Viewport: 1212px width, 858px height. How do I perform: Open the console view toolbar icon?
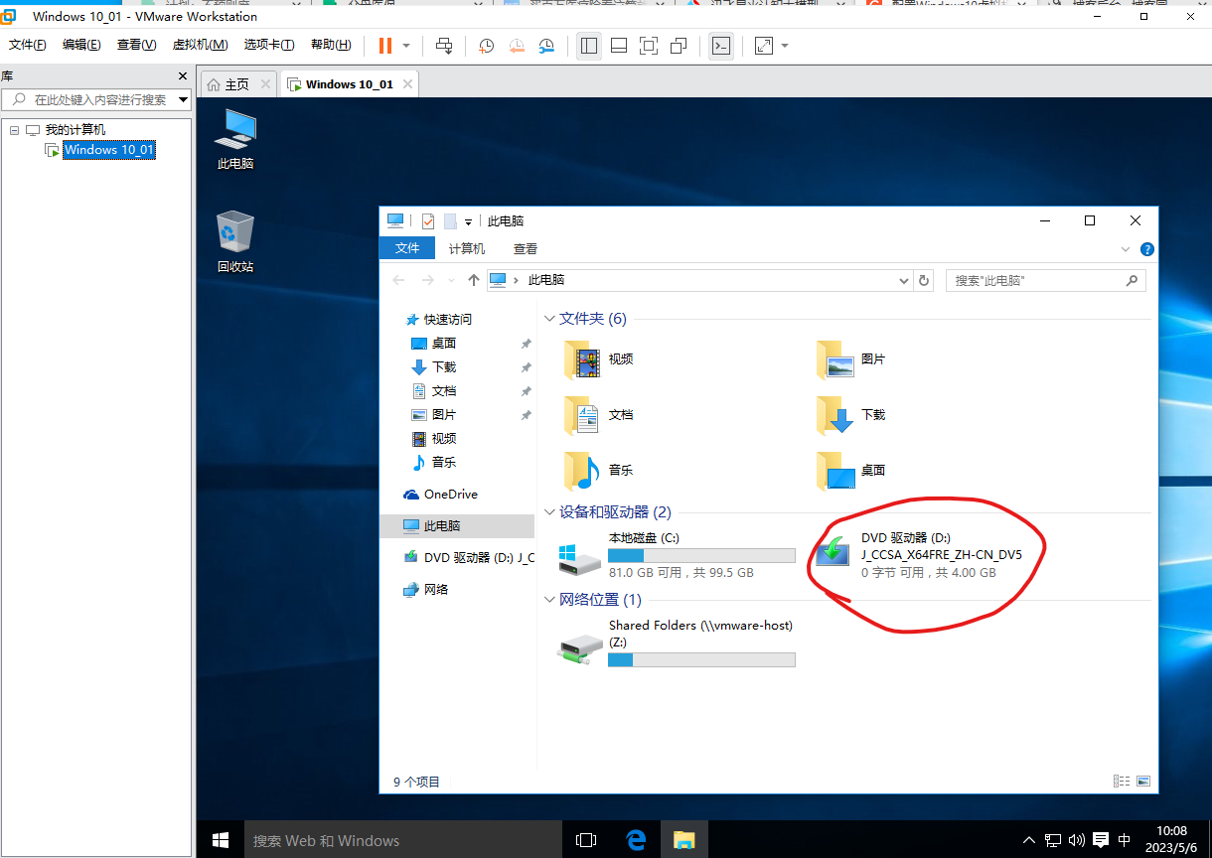pyautogui.click(x=721, y=46)
